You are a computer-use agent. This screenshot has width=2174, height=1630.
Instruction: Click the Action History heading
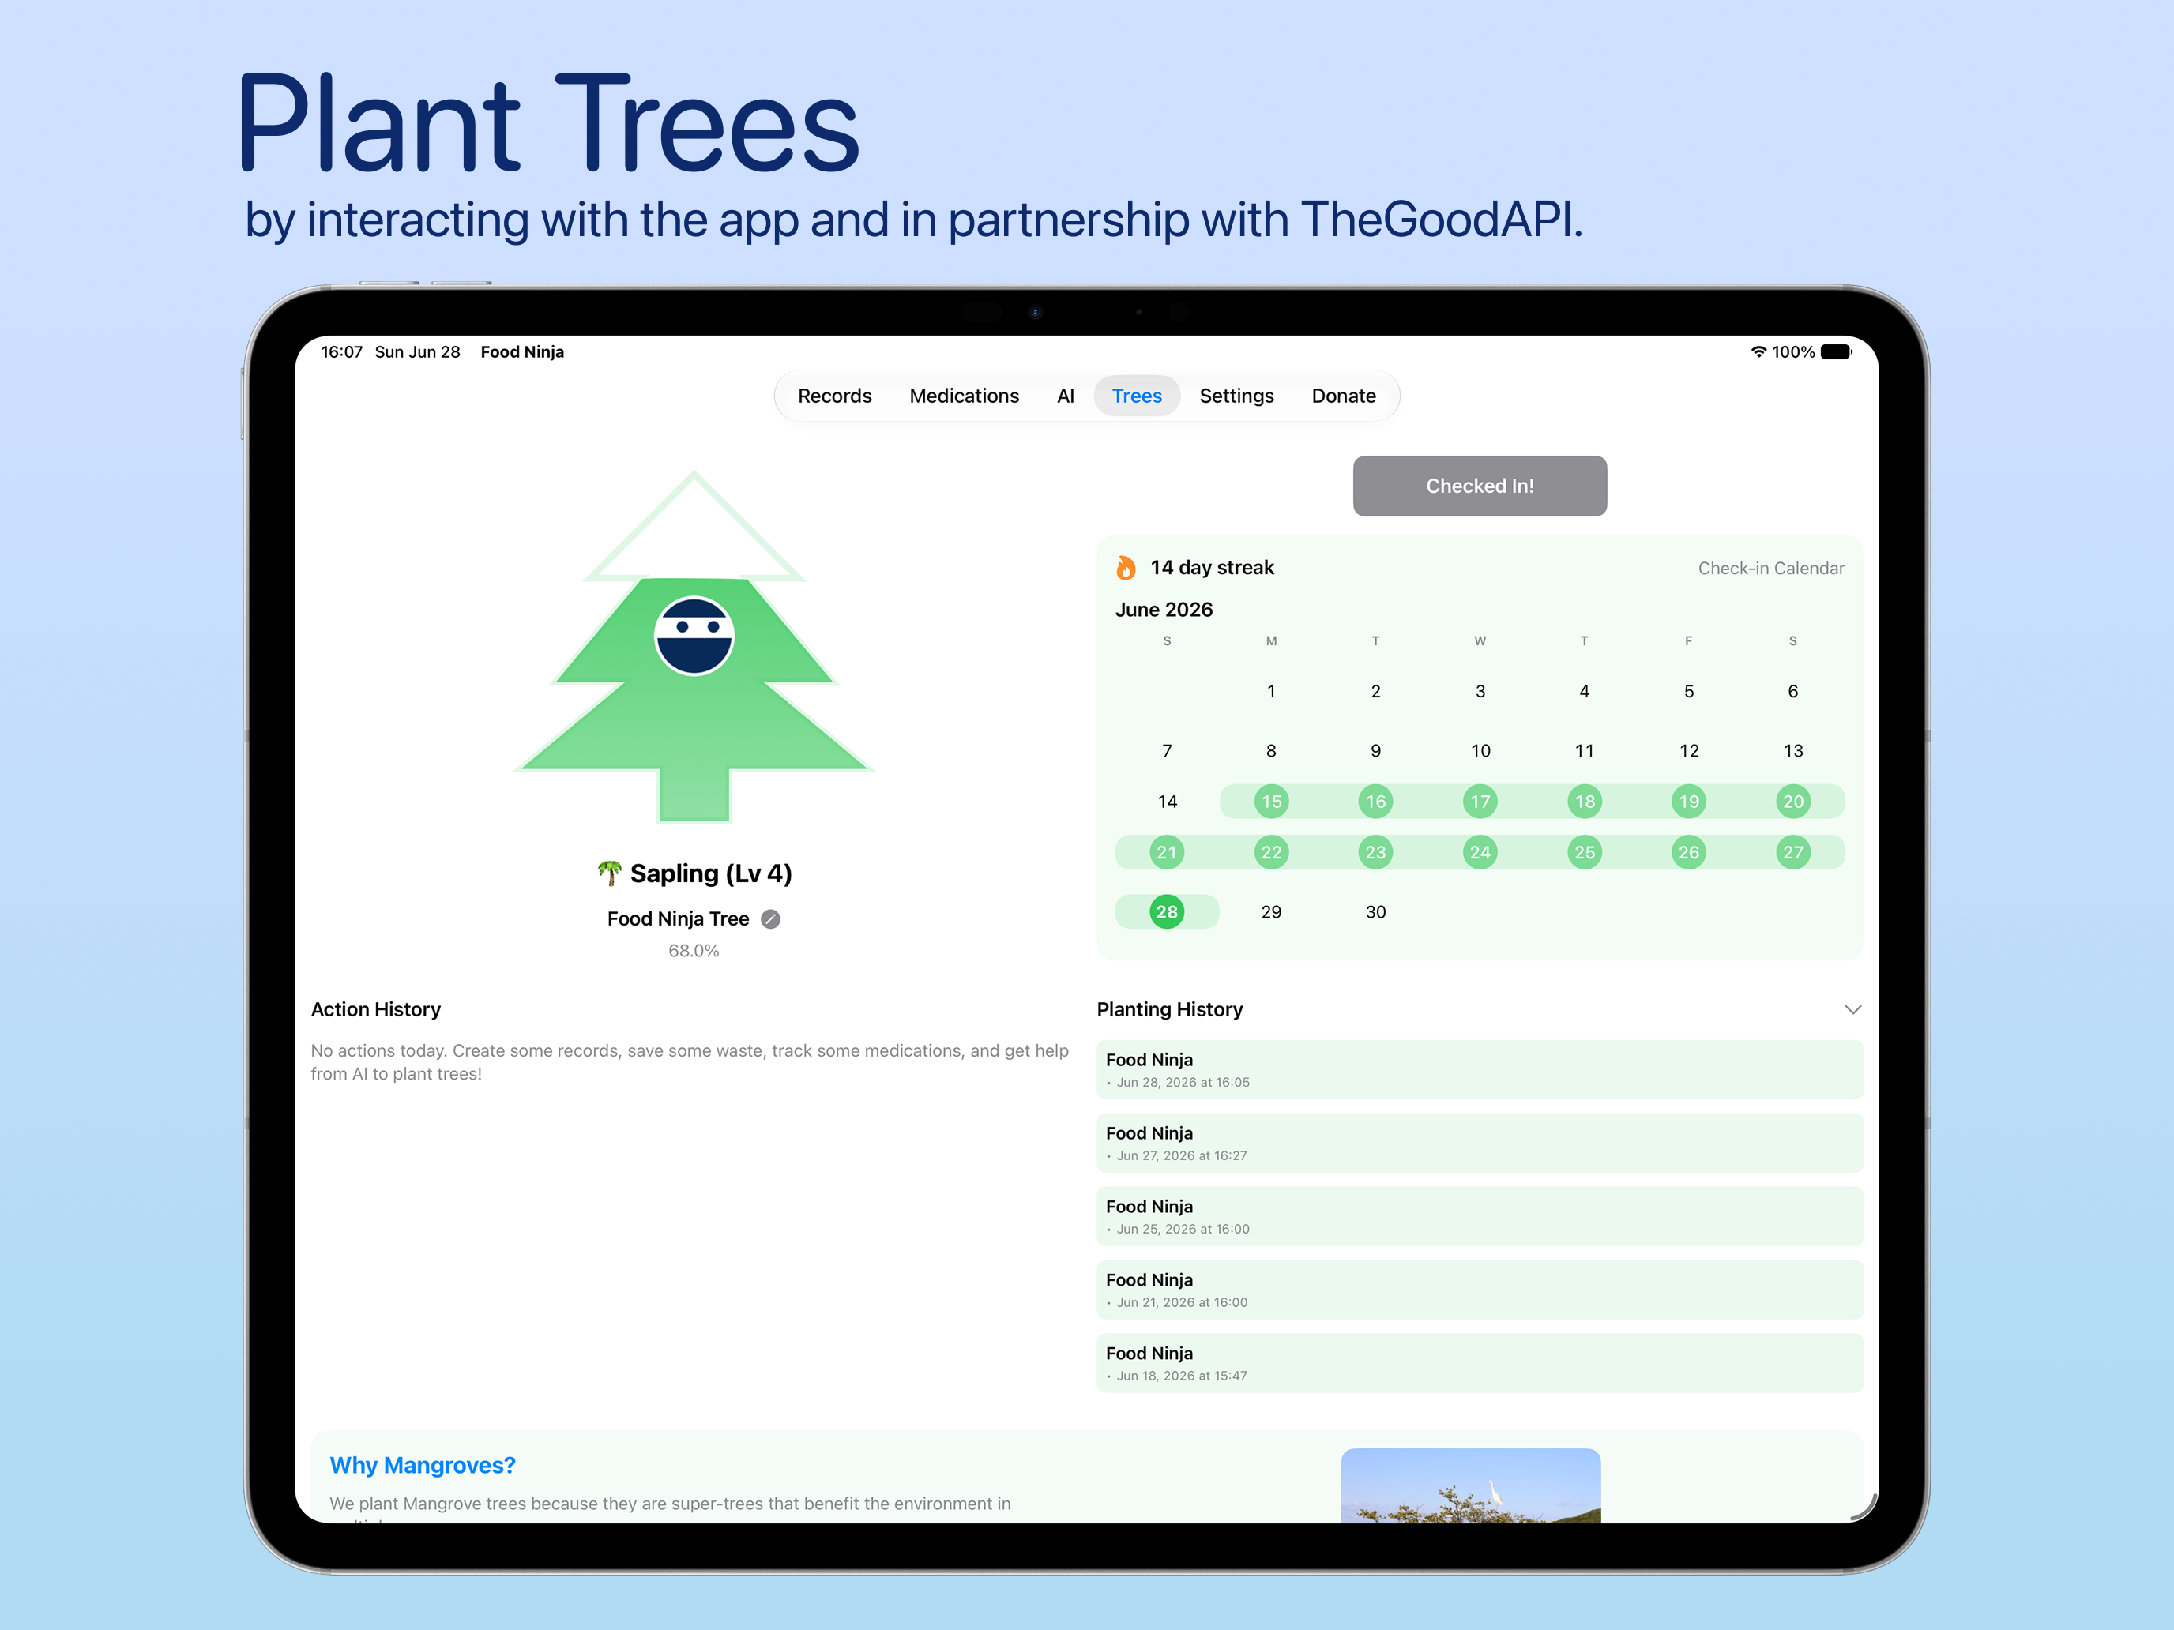pos(375,1009)
